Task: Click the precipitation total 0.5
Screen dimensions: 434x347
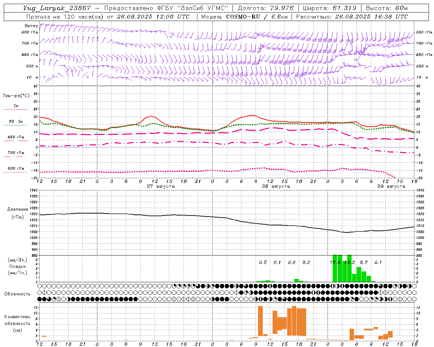Action: pyautogui.click(x=263, y=263)
